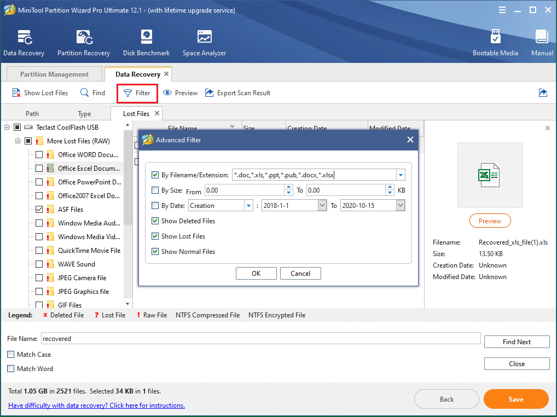Click the Save button

[516, 399]
